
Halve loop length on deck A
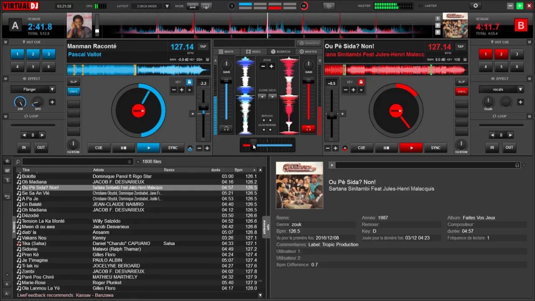point(24,135)
